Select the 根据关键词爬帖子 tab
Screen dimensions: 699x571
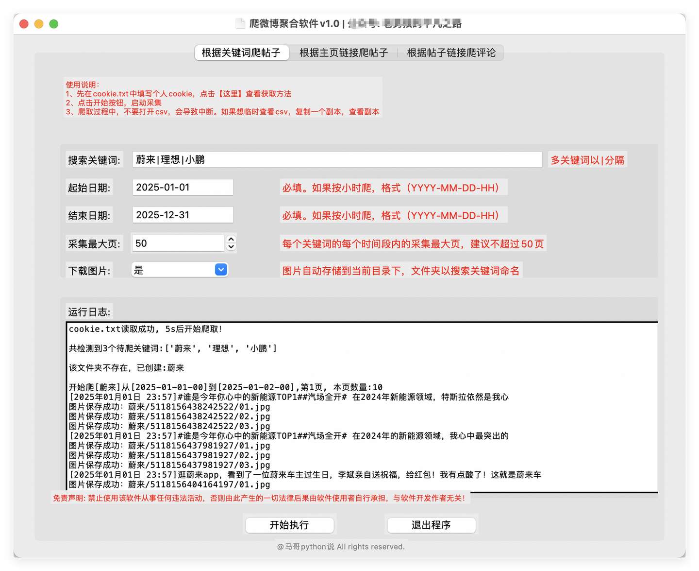point(241,52)
